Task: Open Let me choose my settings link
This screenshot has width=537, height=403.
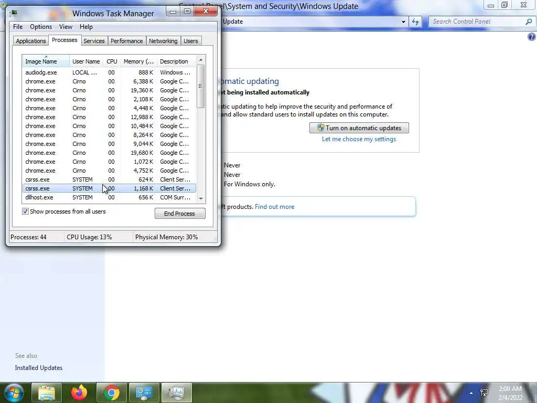Action: (x=359, y=139)
